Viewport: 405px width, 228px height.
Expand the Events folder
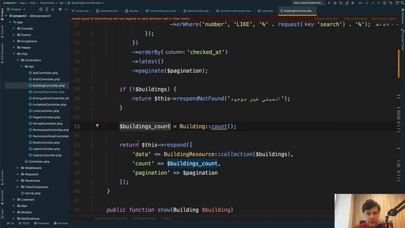coord(14,35)
